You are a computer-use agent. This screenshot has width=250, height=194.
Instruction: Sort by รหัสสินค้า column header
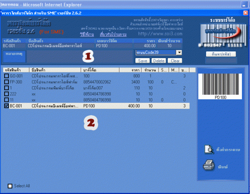(x=16, y=70)
